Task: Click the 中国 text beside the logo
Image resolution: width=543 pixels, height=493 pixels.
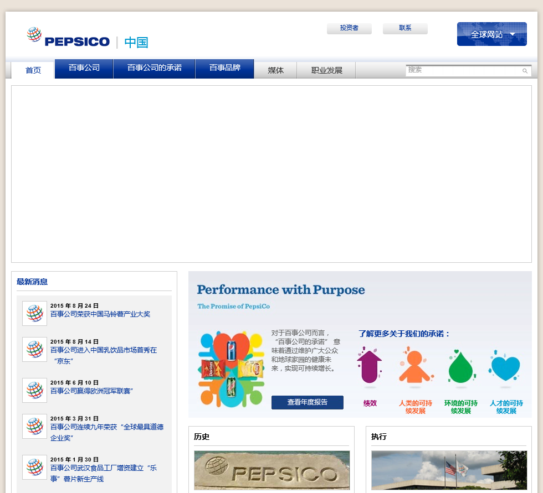Action: tap(136, 43)
